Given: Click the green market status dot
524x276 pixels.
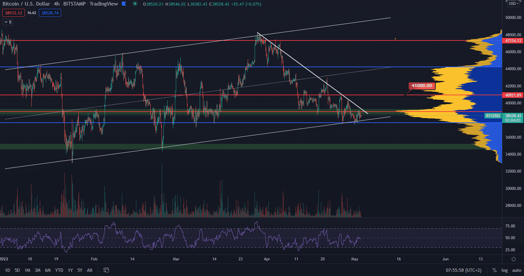Looking at the screenshot, I should click(135, 4).
